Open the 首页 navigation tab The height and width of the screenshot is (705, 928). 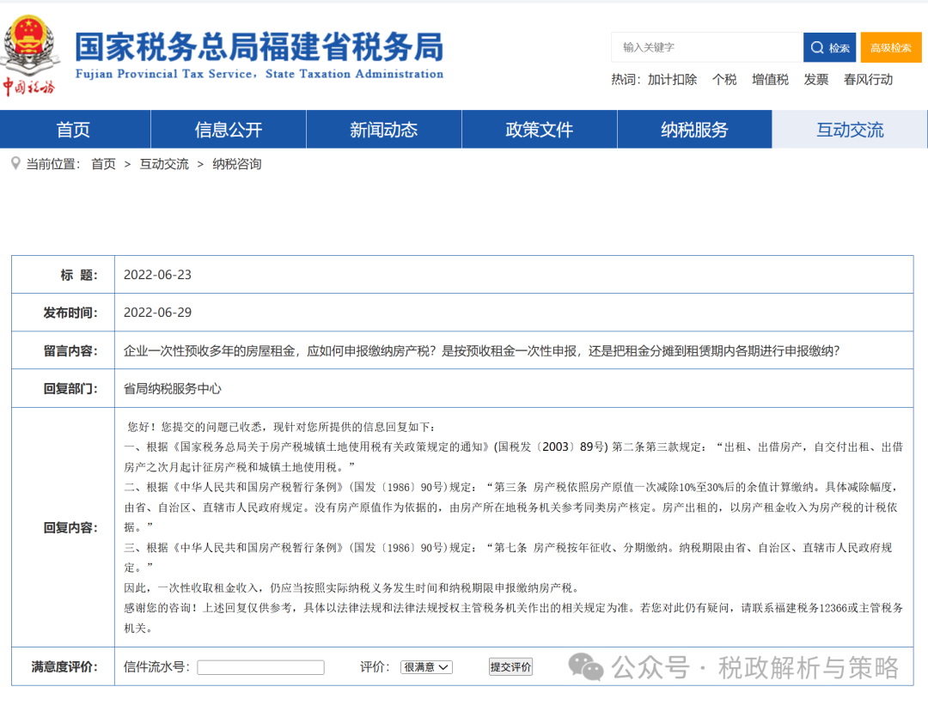(74, 130)
